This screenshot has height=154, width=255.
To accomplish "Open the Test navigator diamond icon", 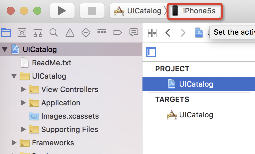I will click(86, 33).
